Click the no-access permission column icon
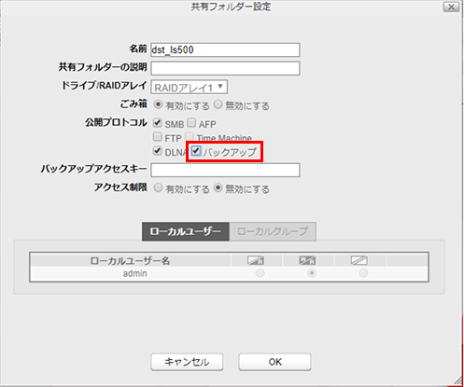The image size is (464, 387). pyautogui.click(x=359, y=260)
